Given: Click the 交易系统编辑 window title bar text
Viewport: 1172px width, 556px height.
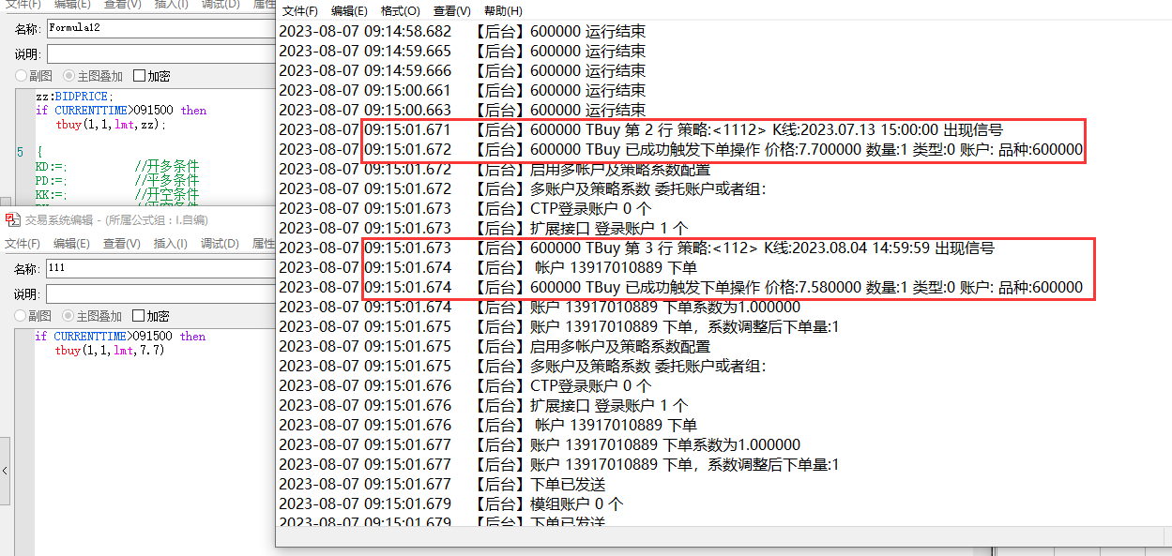Looking at the screenshot, I should pyautogui.click(x=115, y=219).
